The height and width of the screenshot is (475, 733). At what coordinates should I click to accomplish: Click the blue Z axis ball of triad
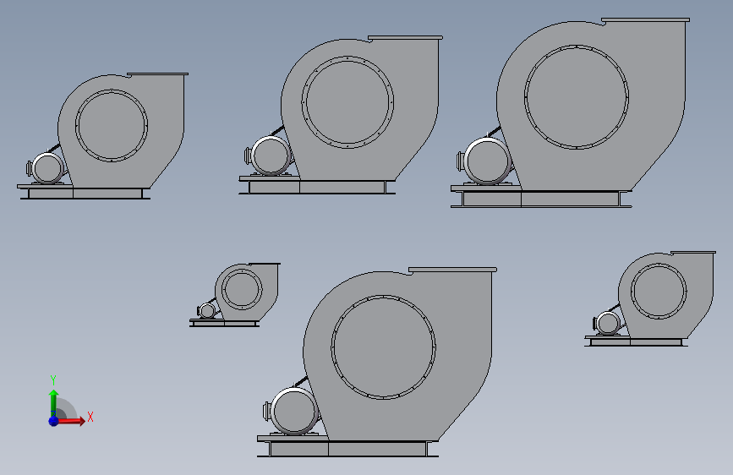pyautogui.click(x=53, y=421)
